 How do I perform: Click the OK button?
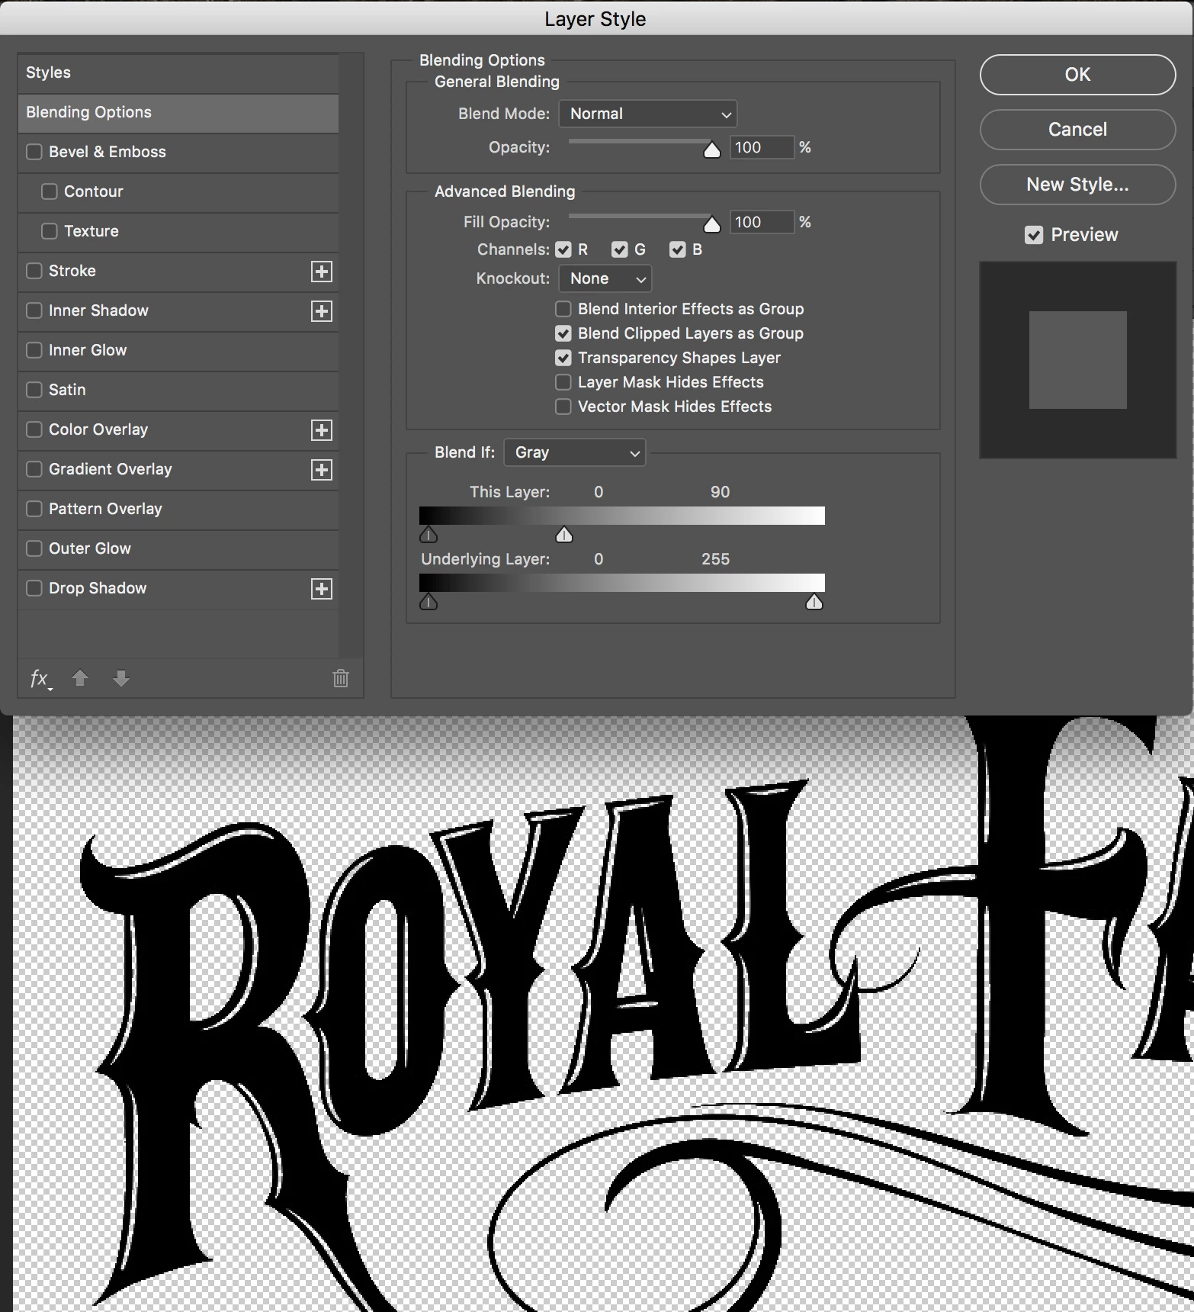[1077, 75]
